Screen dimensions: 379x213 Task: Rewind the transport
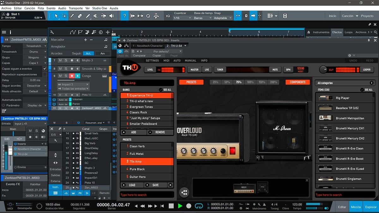[142, 206]
